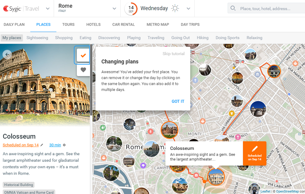Click GOT IT in tutorial popup
This screenshot has width=305, height=194.
[178, 101]
